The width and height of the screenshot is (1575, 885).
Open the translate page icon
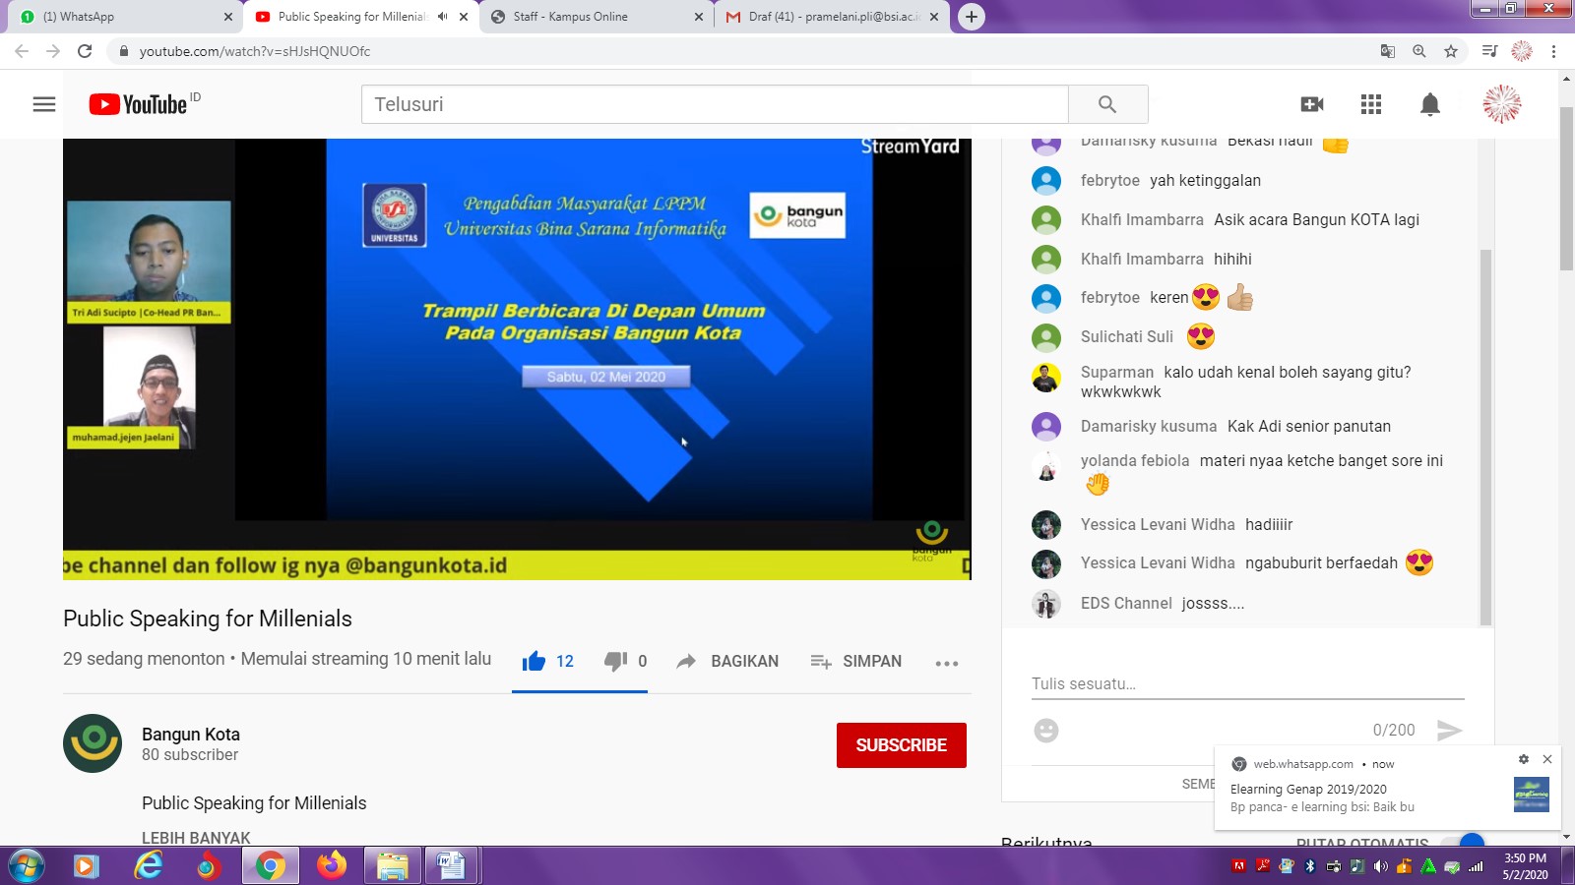(1388, 51)
